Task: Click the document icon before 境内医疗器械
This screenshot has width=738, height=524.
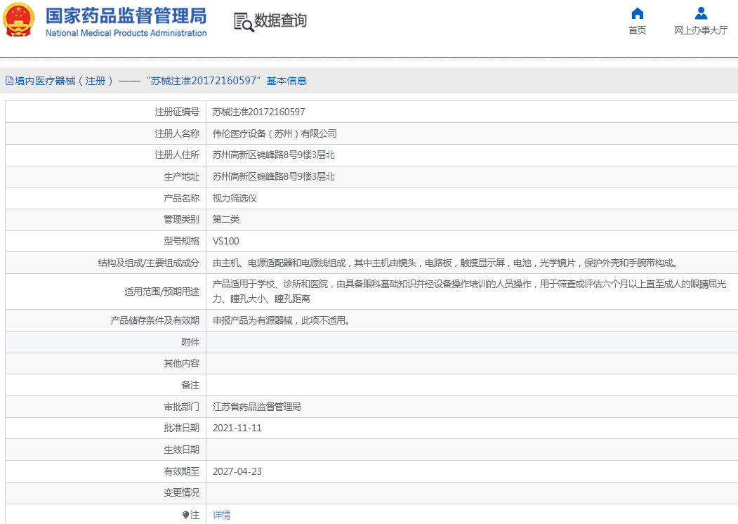Action: [x=9, y=81]
